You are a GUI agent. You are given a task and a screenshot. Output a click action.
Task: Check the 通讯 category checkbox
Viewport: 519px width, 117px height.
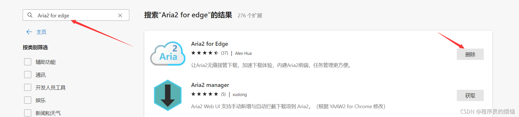pos(28,75)
